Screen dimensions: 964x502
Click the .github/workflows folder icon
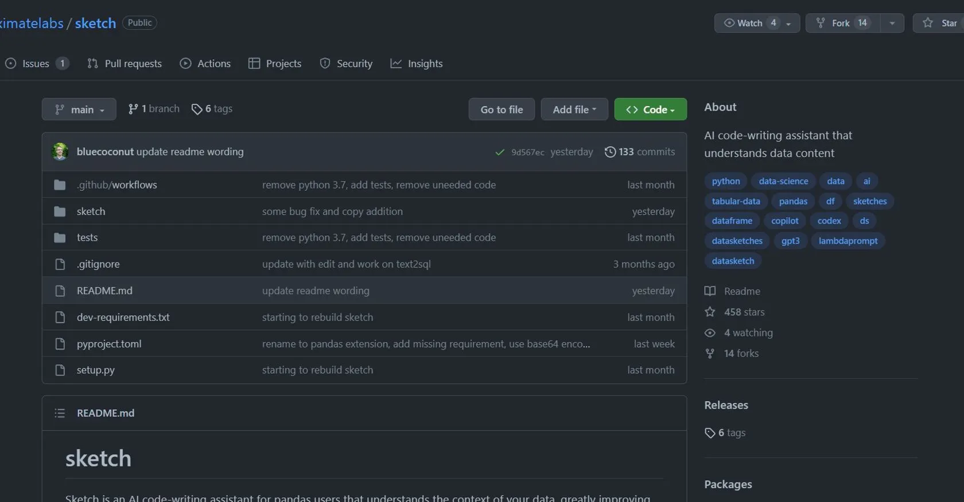tap(60, 185)
